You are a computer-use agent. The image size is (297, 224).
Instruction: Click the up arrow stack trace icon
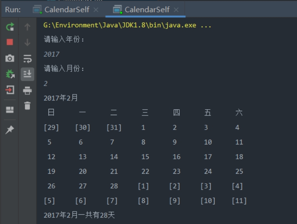[27, 27]
